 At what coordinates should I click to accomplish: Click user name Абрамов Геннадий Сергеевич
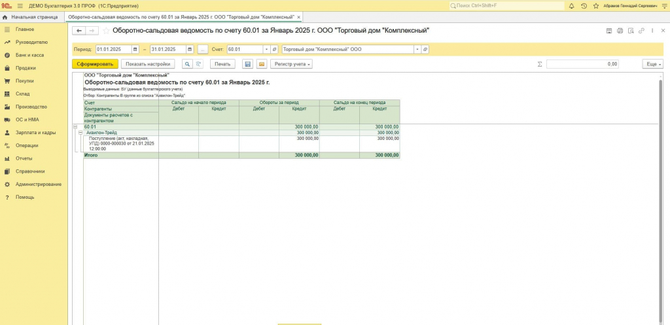(x=631, y=6)
